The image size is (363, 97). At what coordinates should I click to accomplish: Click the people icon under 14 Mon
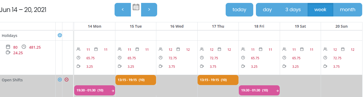click(78, 49)
